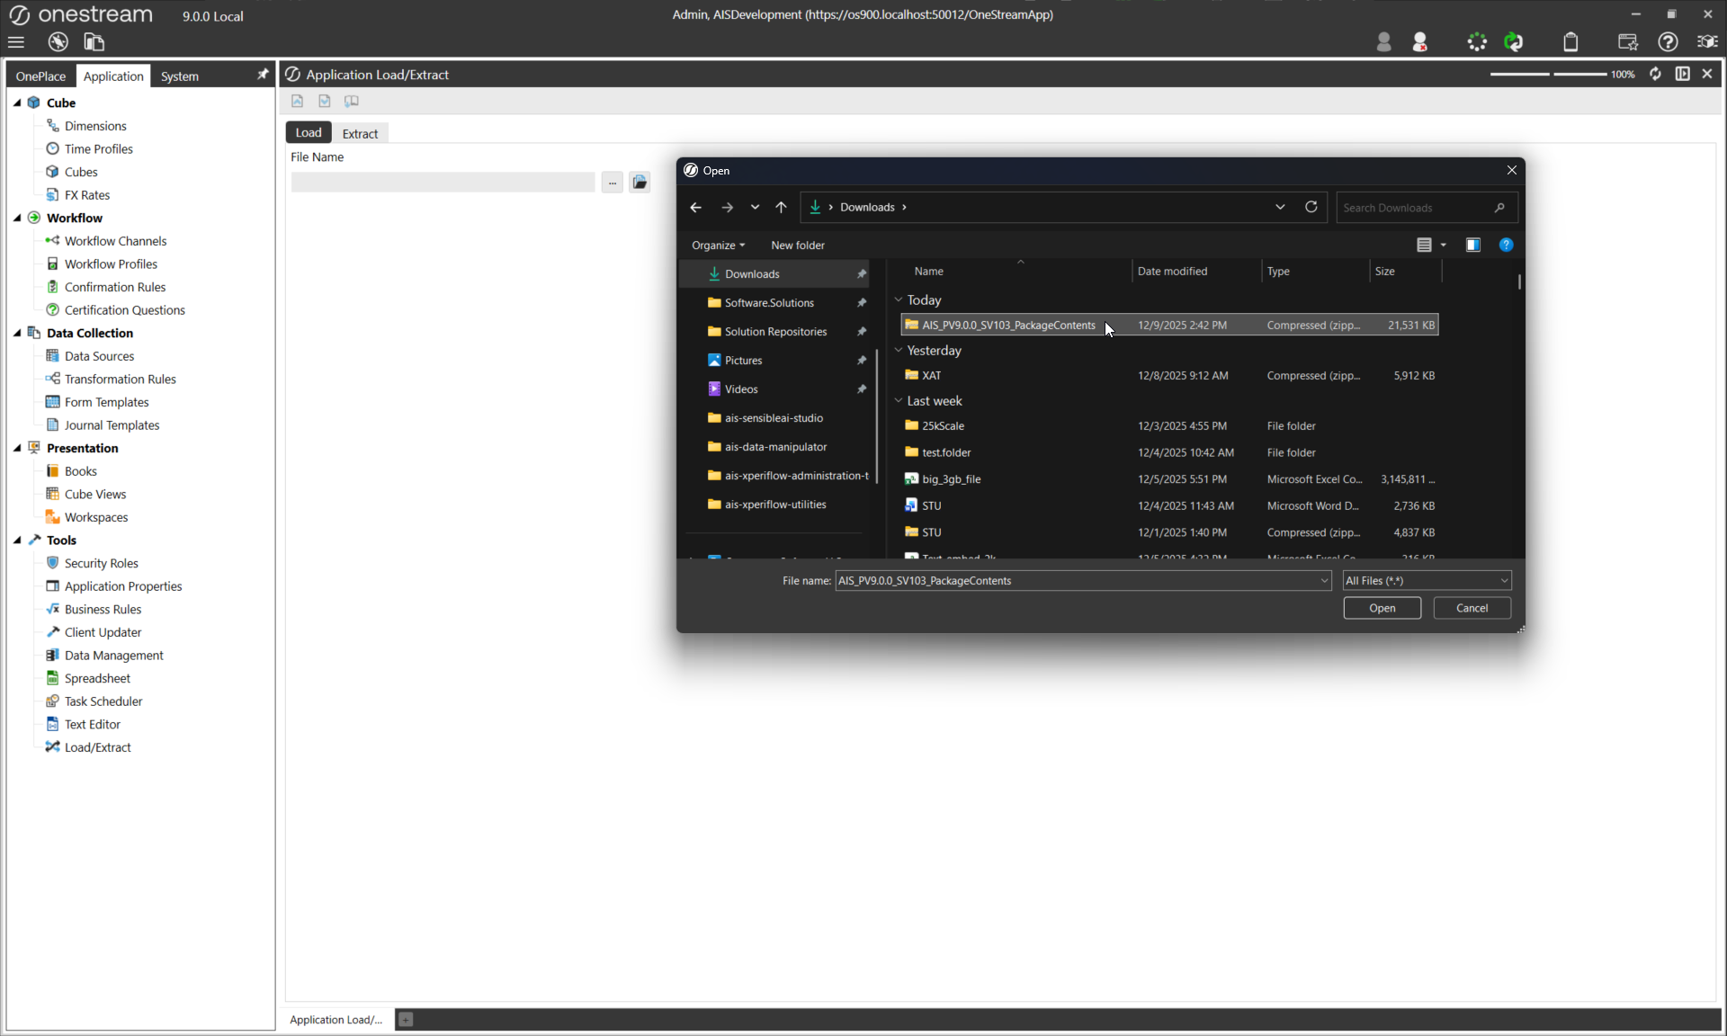
Task: Click the refresh icon beside the 100% zoom
Action: (1655, 74)
